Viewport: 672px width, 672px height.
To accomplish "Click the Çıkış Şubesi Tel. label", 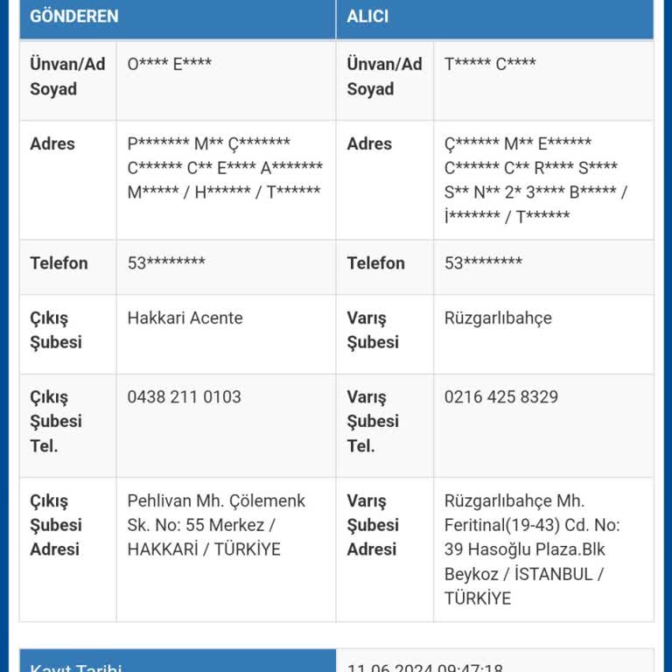I will 56,421.
